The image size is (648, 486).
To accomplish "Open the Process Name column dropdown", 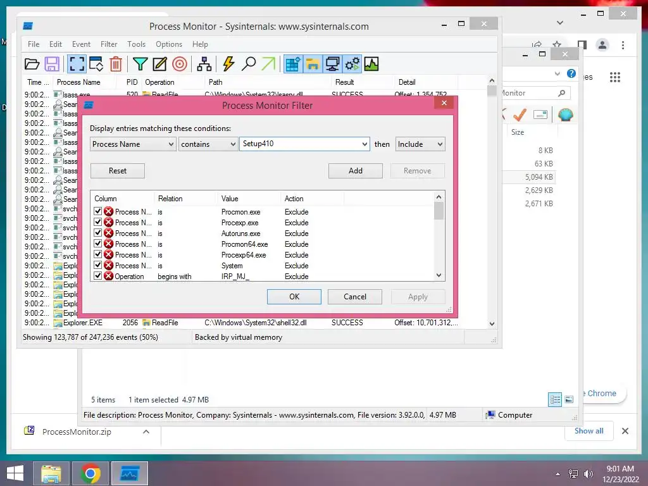I will [x=171, y=144].
